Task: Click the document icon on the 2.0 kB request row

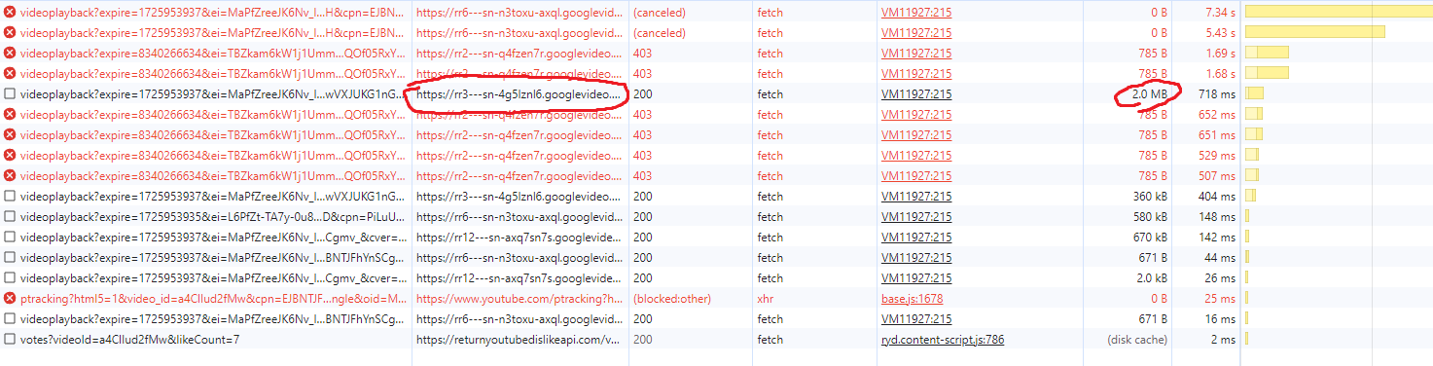Action: pos(10,278)
